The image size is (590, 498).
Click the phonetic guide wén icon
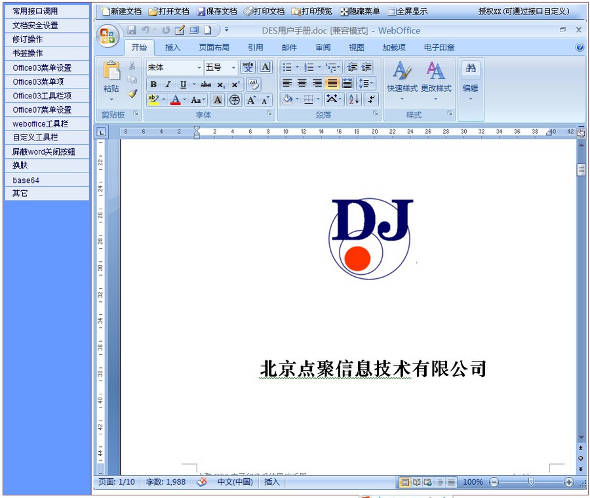point(248,68)
